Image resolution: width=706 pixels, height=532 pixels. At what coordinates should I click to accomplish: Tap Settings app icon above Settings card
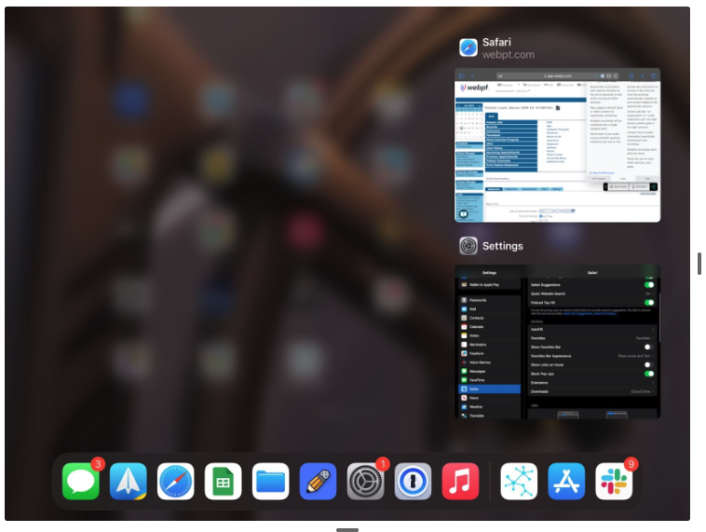[x=468, y=246]
